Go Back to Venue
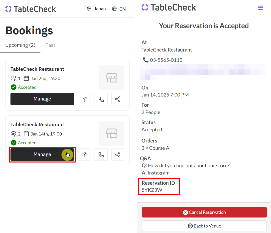 click(x=204, y=226)
